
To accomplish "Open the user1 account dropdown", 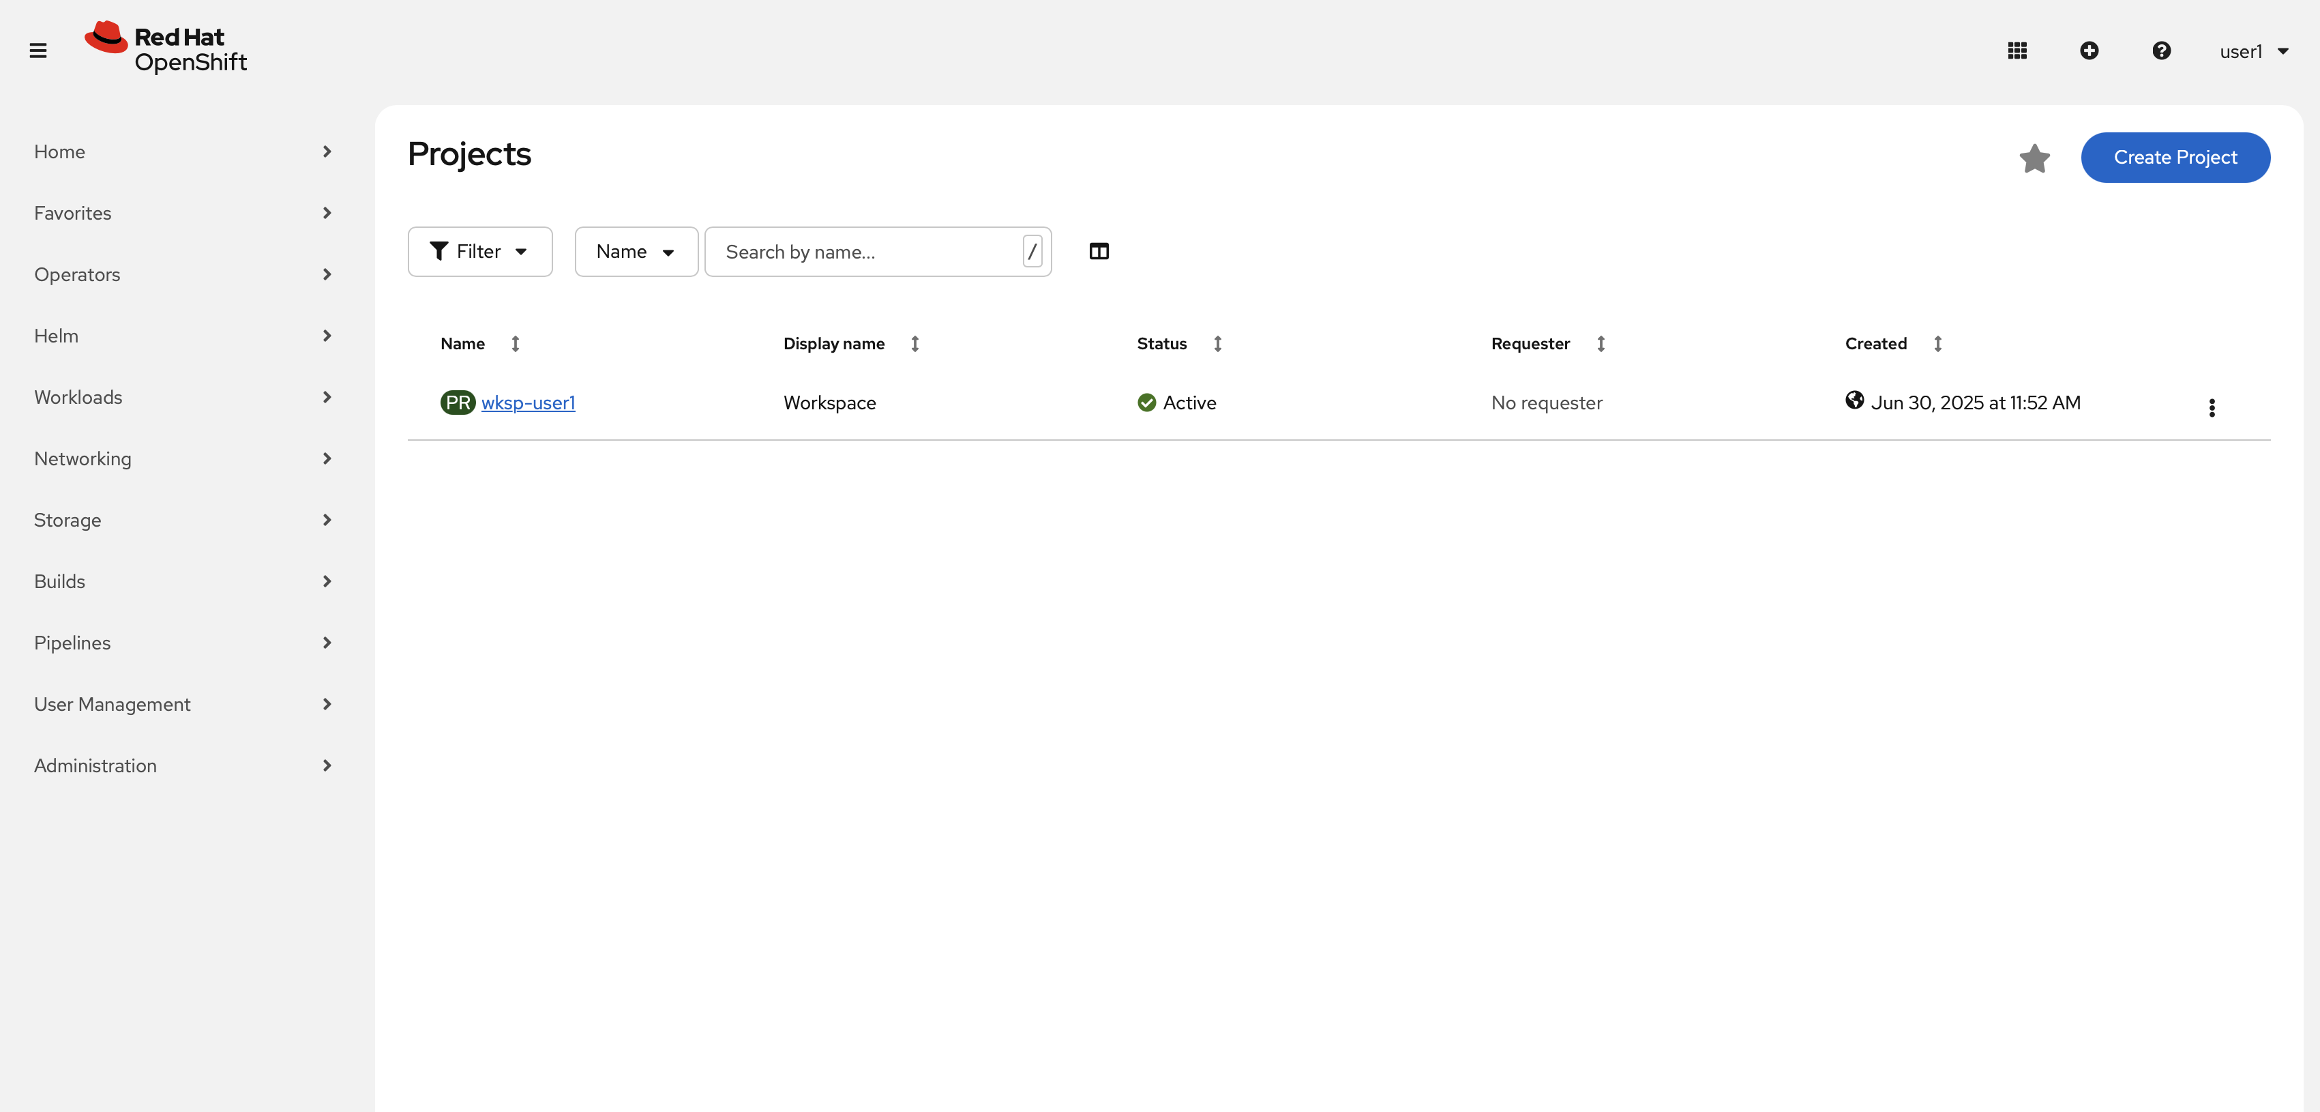I will (x=2253, y=50).
